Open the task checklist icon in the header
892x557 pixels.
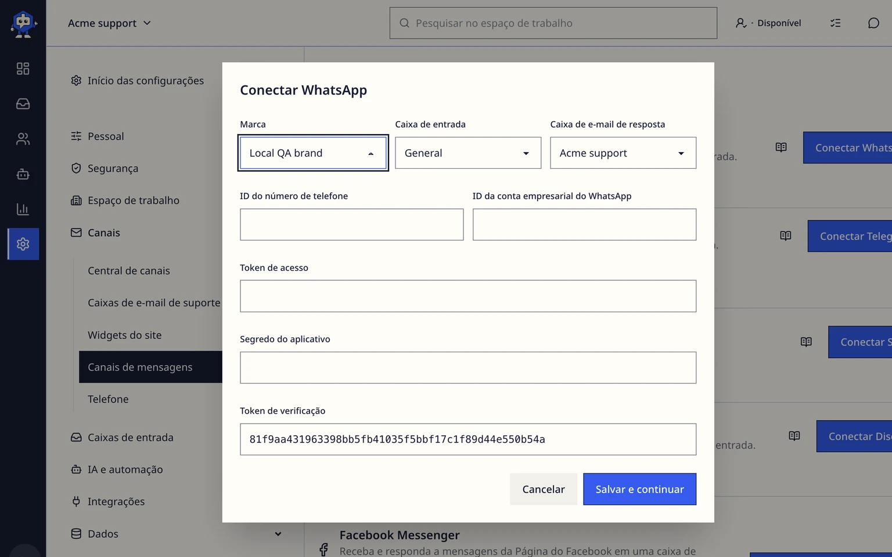[835, 23]
